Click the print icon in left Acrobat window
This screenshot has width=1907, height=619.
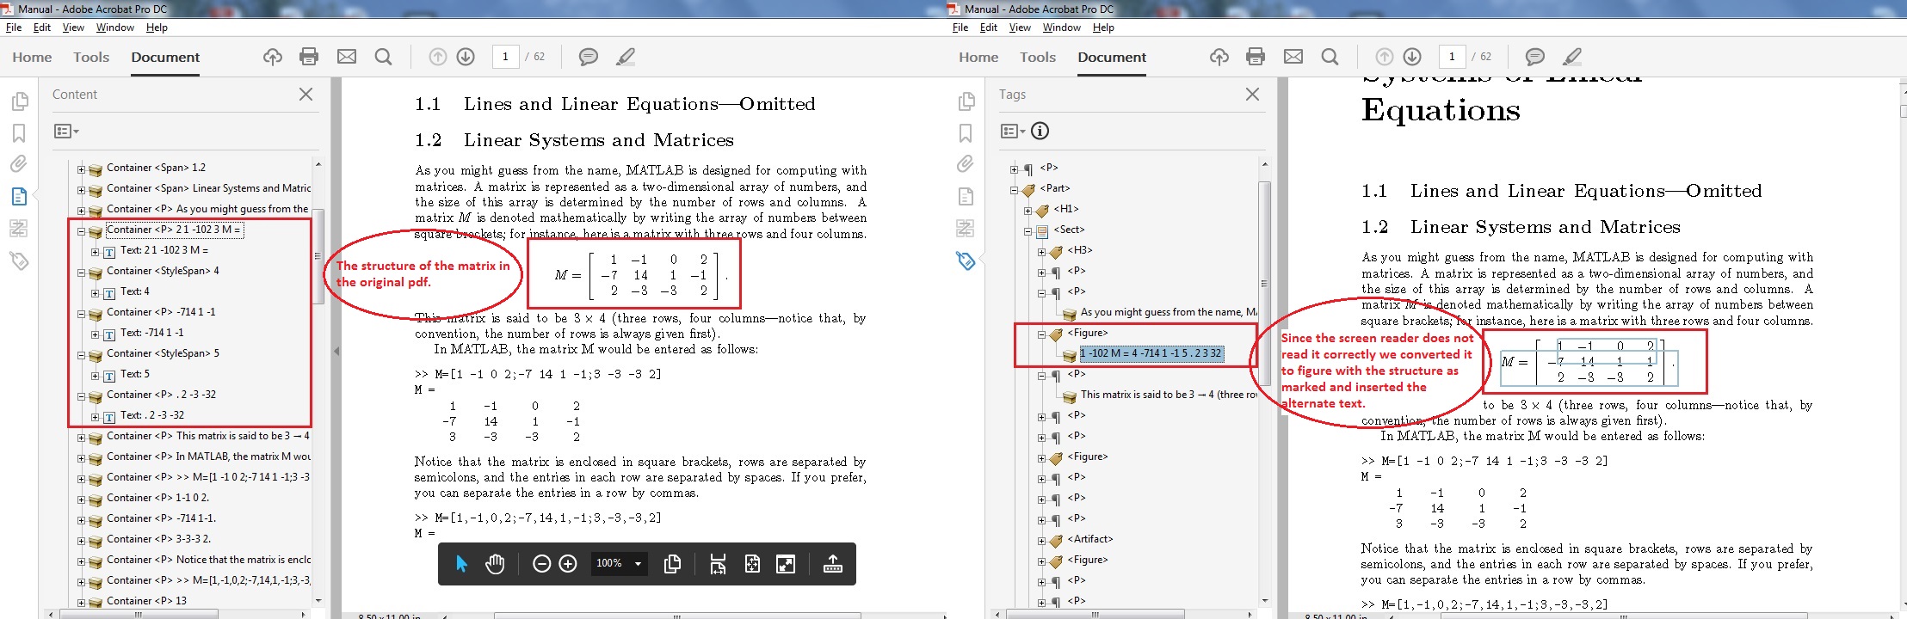309,57
